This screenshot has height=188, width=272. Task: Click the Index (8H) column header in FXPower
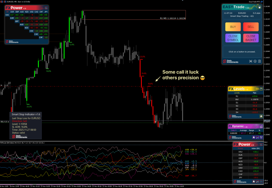256,148
